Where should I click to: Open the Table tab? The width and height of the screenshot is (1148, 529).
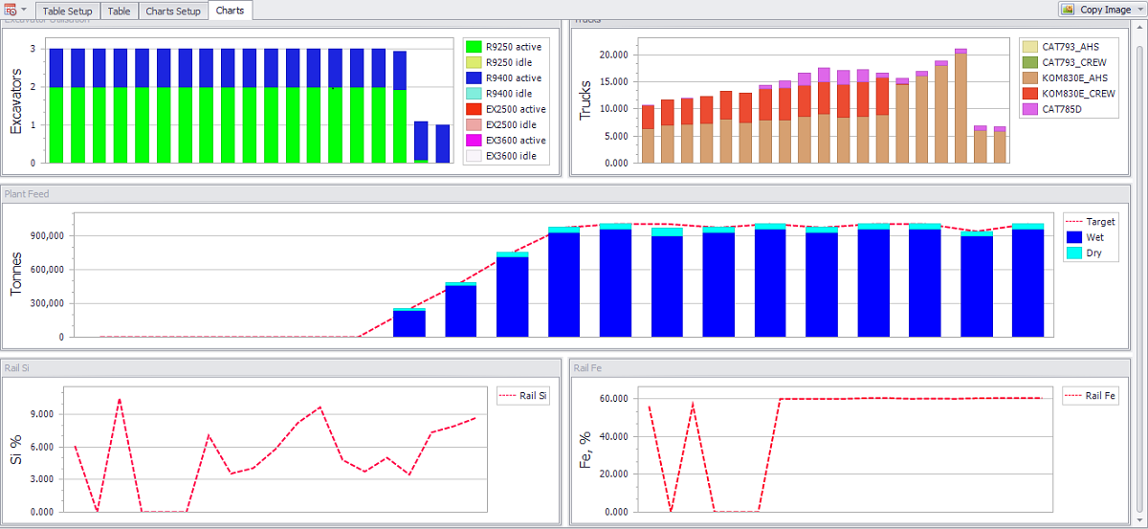tap(119, 11)
